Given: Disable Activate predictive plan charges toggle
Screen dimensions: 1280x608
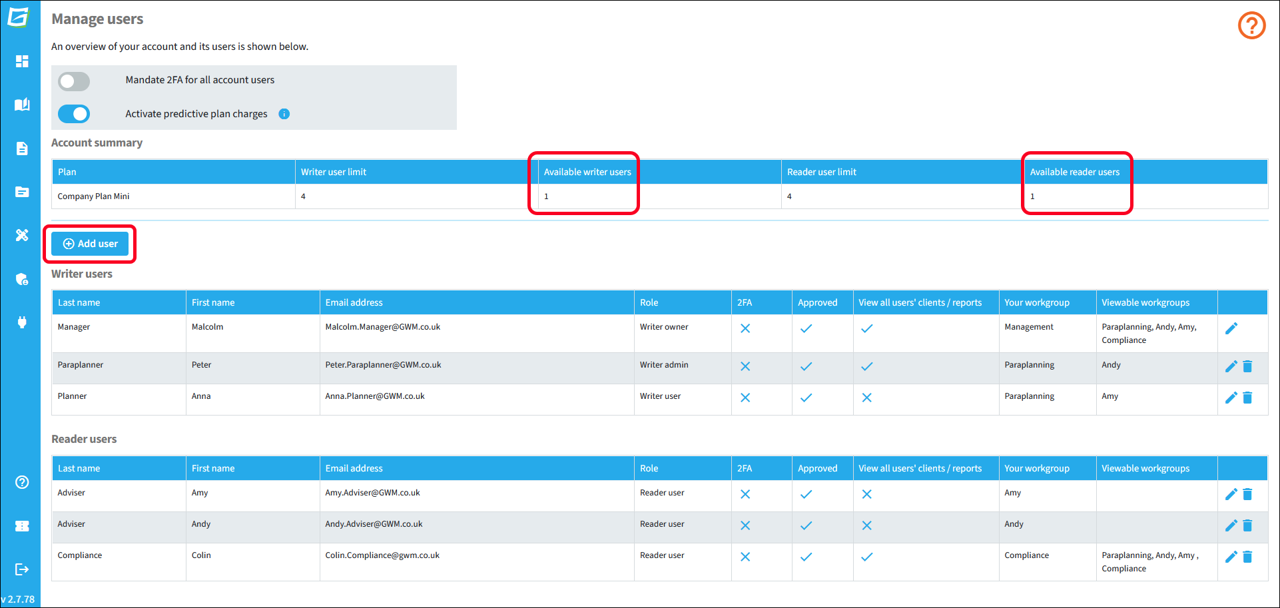Looking at the screenshot, I should click(x=74, y=114).
